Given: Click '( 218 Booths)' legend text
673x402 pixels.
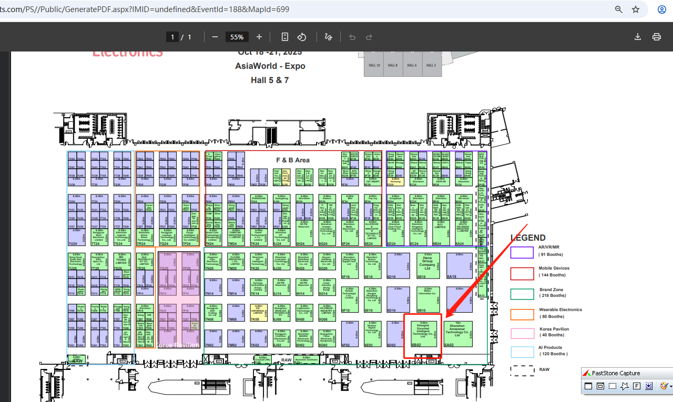Looking at the screenshot, I should coord(552,296).
